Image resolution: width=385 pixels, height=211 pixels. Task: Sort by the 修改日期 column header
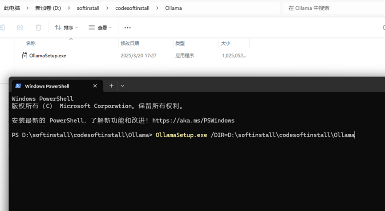pos(130,43)
